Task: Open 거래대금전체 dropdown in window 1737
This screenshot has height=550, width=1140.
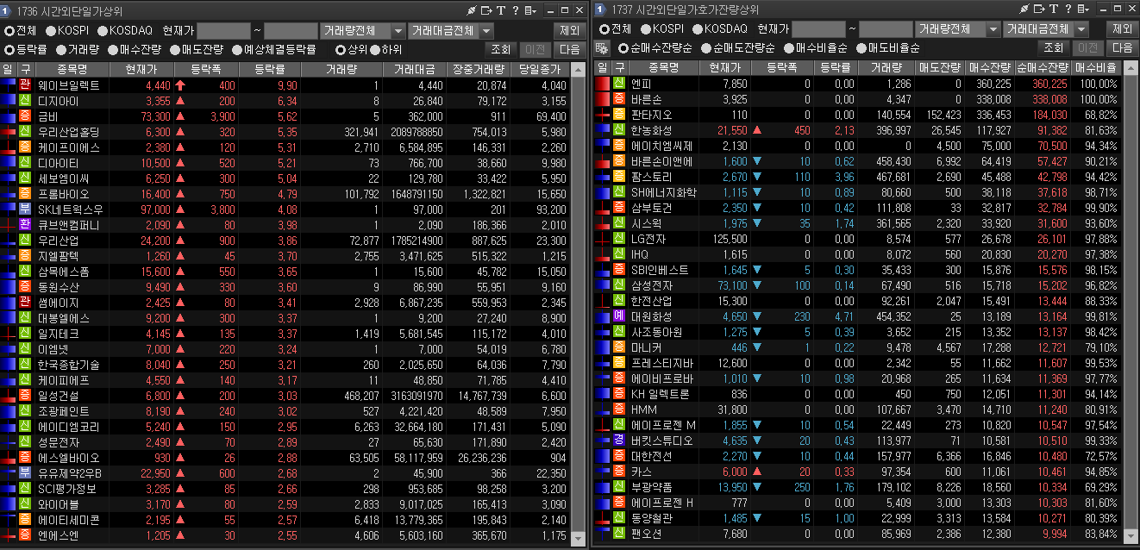Action: coord(1047,28)
